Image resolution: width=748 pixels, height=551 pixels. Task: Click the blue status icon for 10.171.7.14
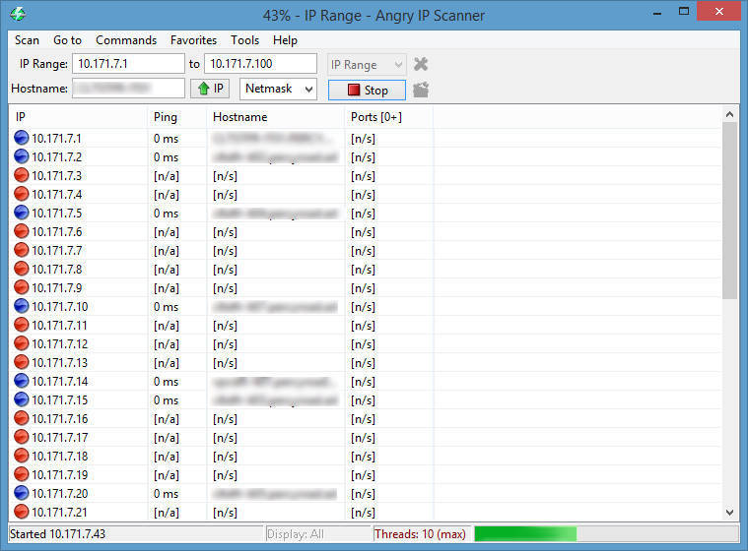[x=22, y=382]
